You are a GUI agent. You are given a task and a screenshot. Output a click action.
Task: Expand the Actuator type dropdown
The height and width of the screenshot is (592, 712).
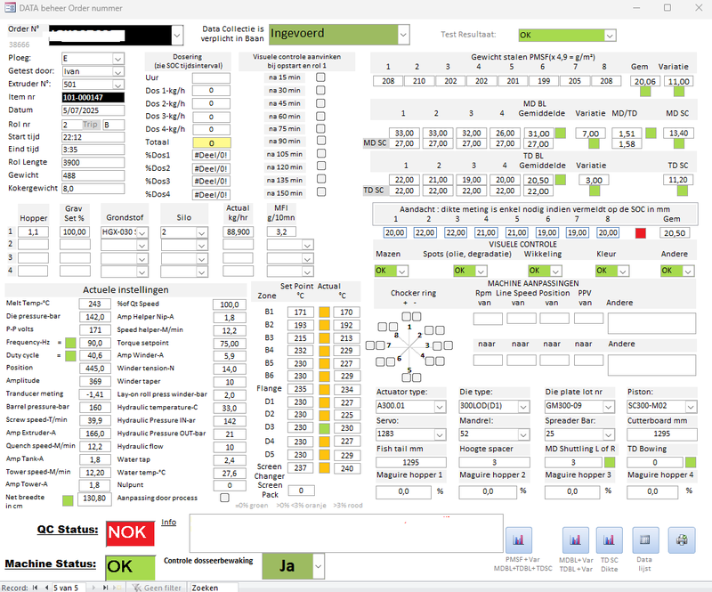pyautogui.click(x=439, y=406)
